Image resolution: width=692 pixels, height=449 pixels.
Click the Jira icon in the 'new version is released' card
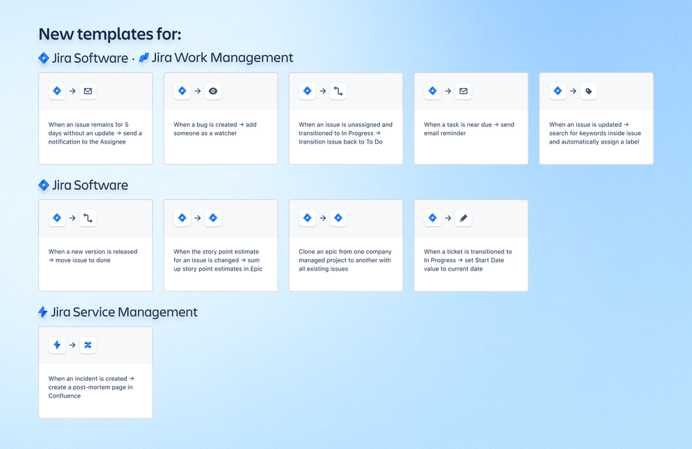point(57,218)
